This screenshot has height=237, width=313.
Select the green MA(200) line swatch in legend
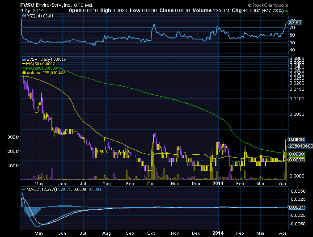click(24, 68)
